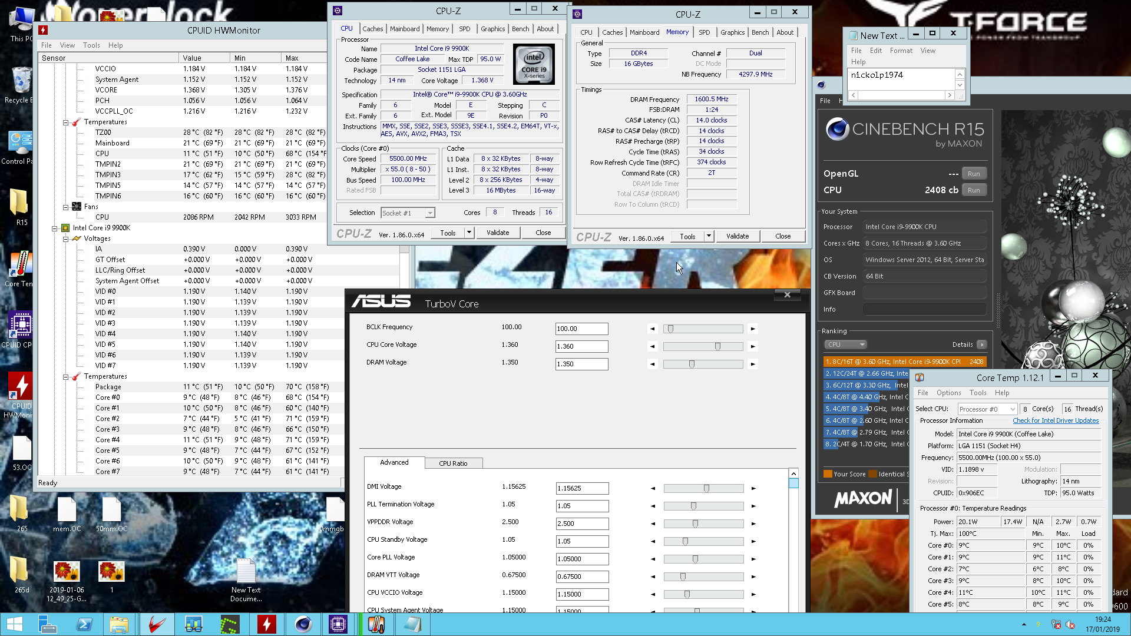The height and width of the screenshot is (636, 1131).
Task: Adjust the CPU Core Voltage slider handle
Action: tap(717, 347)
